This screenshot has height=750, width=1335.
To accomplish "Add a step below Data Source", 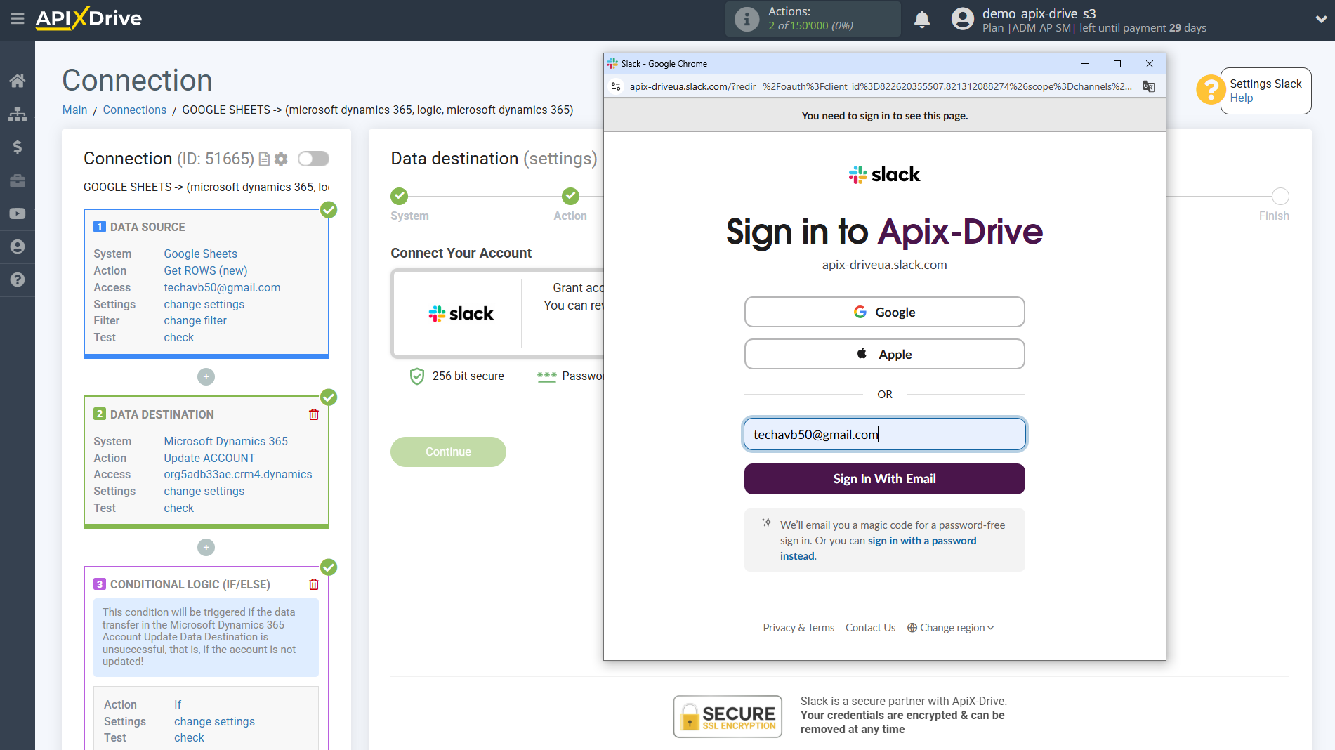I will click(206, 377).
